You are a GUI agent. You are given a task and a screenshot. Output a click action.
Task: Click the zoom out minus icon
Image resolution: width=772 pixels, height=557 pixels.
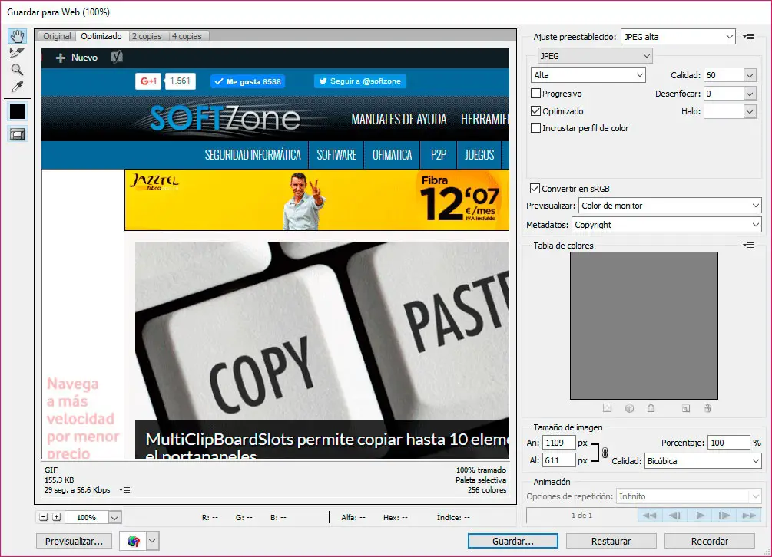click(x=44, y=516)
